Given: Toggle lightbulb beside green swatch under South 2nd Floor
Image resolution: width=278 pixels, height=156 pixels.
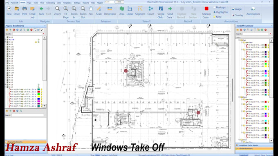Looking at the screenshot, I should pyautogui.click(x=269, y=107).
